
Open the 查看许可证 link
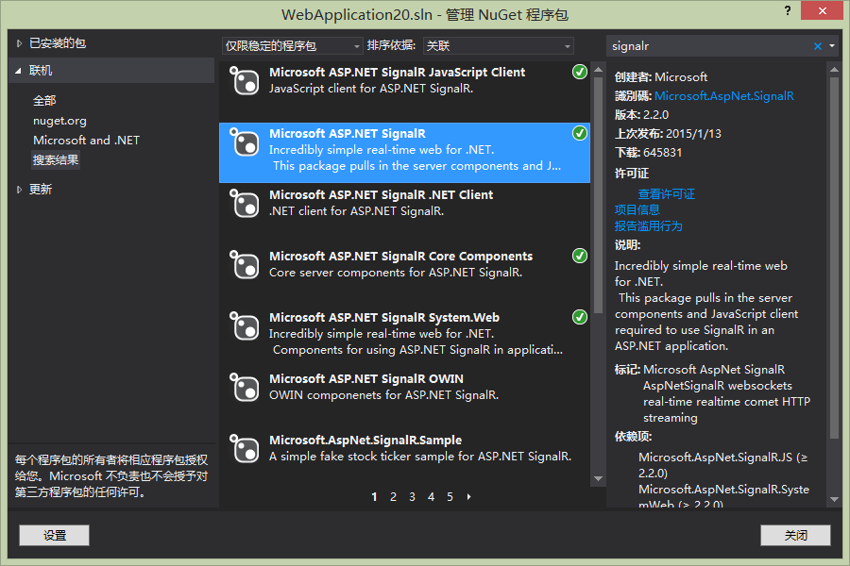tap(666, 194)
